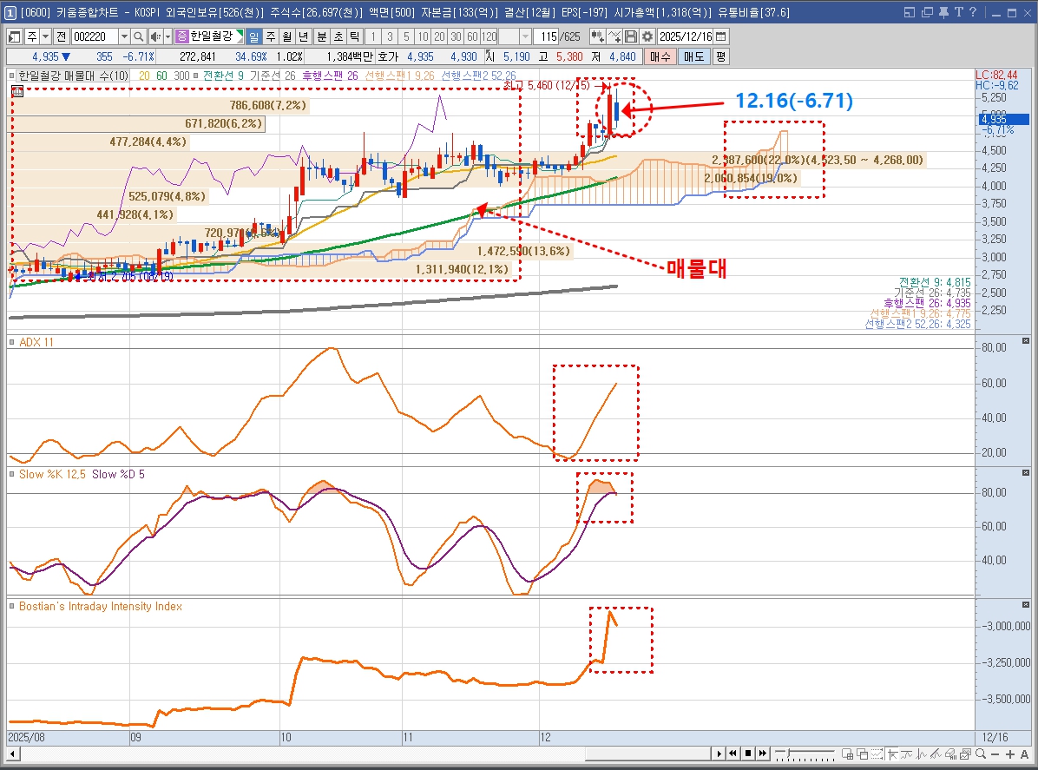The height and width of the screenshot is (770, 1038).
Task: Click the line chart add icon
Action: coord(614,37)
